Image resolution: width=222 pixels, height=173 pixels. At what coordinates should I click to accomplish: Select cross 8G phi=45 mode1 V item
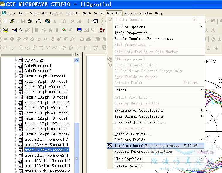(46, 139)
